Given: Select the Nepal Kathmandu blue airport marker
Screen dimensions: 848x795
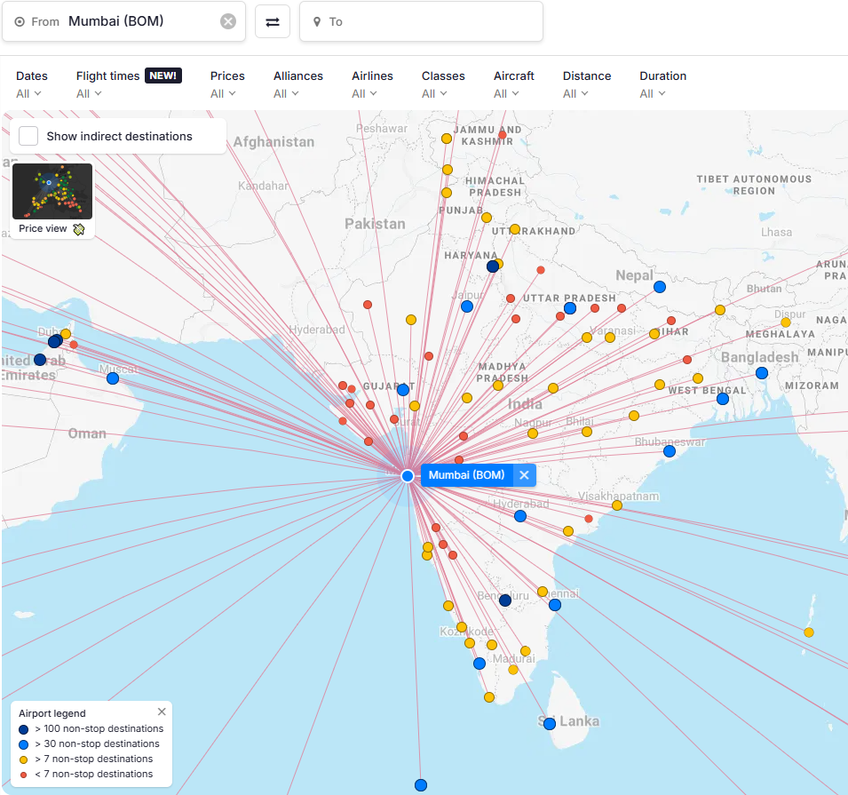Looking at the screenshot, I should tap(660, 287).
